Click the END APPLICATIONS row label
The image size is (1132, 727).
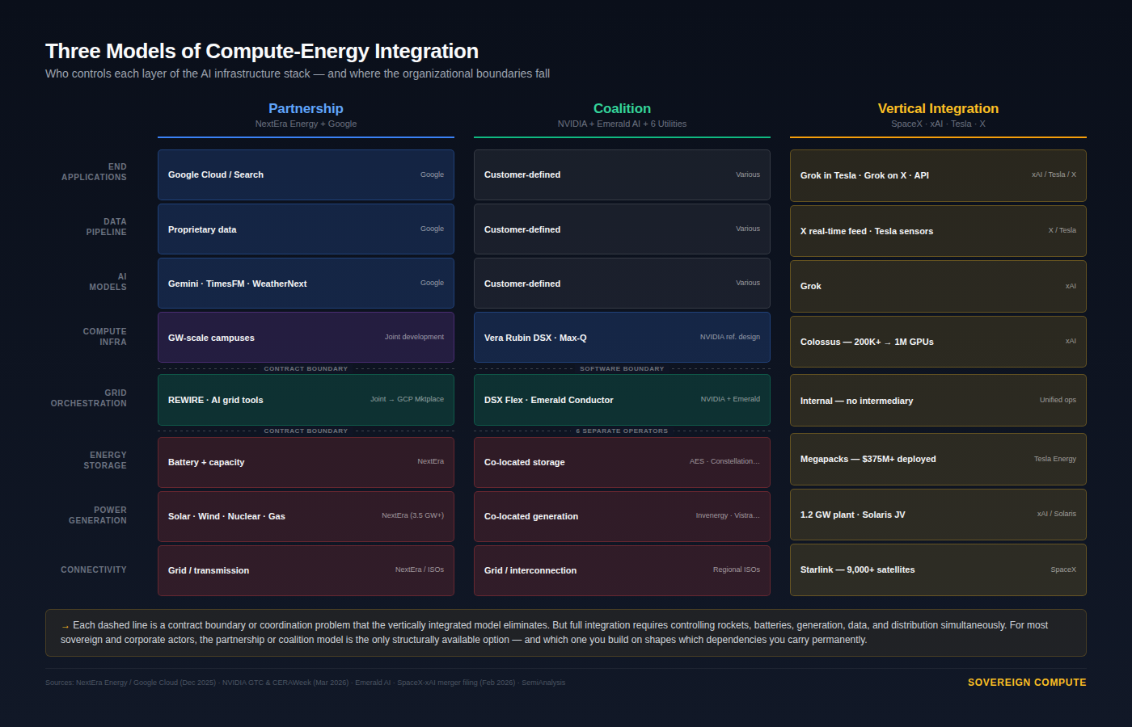(94, 172)
